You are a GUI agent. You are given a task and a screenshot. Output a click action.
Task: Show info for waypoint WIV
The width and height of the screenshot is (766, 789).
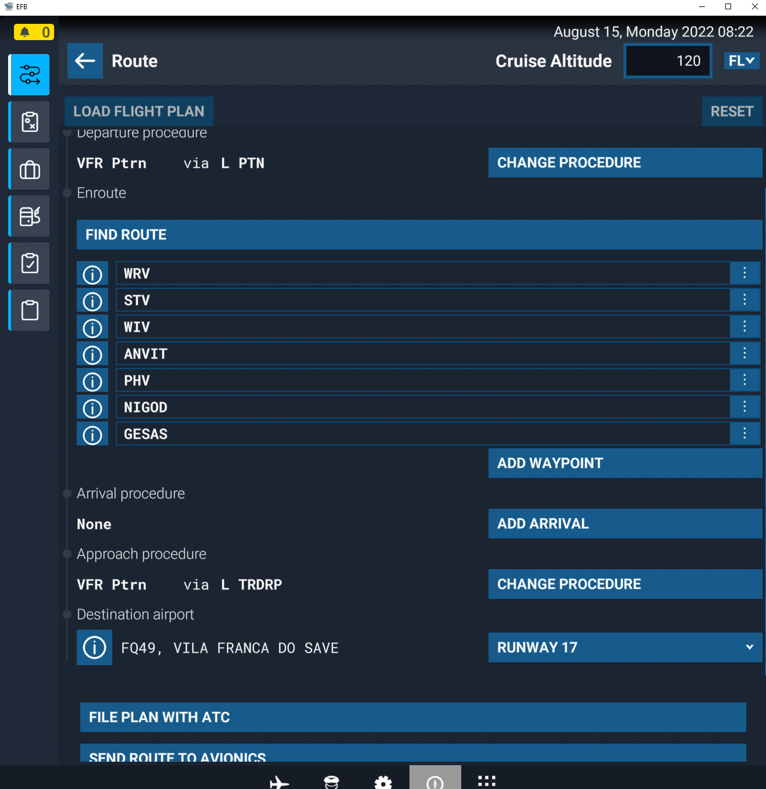(92, 327)
